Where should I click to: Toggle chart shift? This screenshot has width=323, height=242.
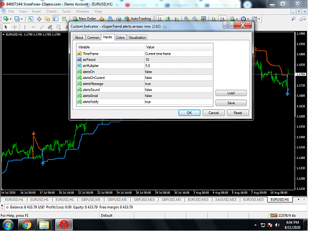[x=222, y=19]
